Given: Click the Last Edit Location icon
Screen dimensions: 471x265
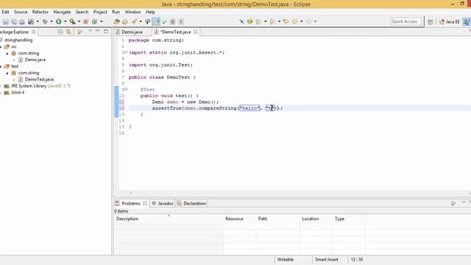Looking at the screenshot, I should point(286,21).
